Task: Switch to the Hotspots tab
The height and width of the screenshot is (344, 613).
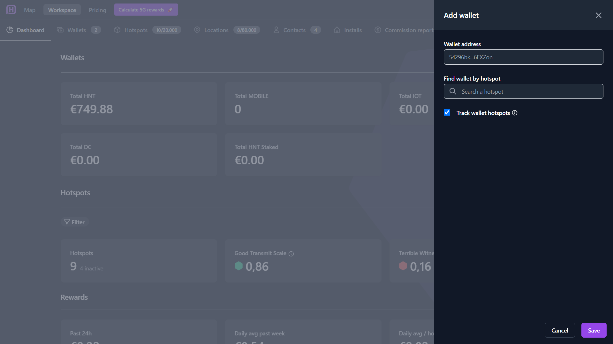Action: point(148,30)
